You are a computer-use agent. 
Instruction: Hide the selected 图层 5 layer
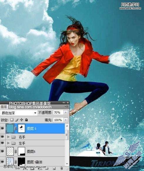click(2, 128)
